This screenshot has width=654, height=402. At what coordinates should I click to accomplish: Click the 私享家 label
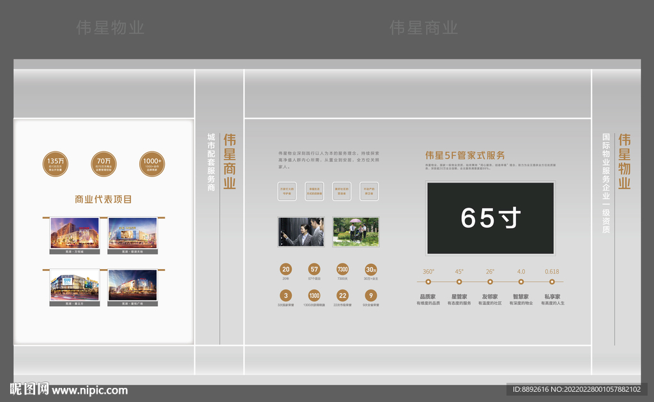click(552, 297)
